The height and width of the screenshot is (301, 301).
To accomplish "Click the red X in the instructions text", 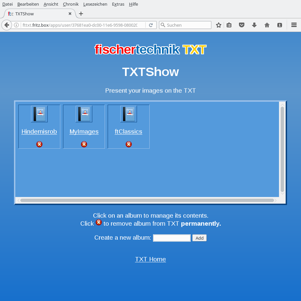I will (x=99, y=222).
